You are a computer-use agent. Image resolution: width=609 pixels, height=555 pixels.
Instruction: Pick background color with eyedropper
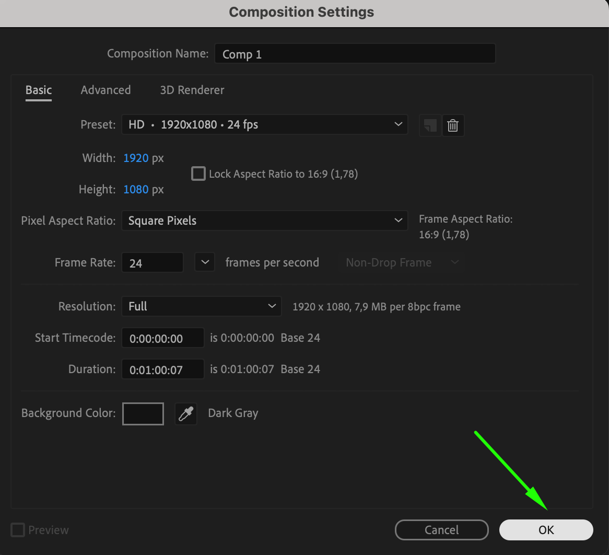click(x=185, y=414)
